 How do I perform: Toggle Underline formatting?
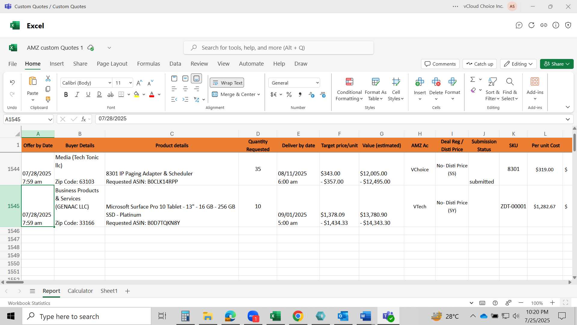click(x=88, y=94)
